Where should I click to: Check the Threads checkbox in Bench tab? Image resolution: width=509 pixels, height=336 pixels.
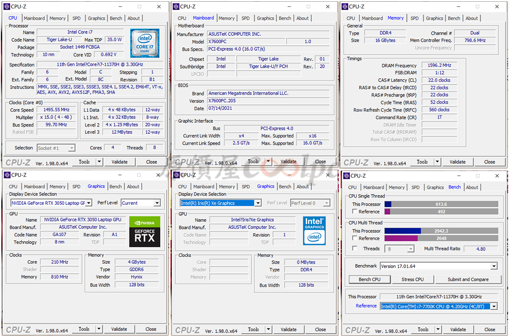coord(355,248)
